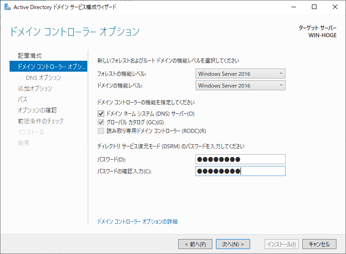The image size is (346, 254).
Task: Minimize the wizard window
Action: pyautogui.click(x=294, y=7)
